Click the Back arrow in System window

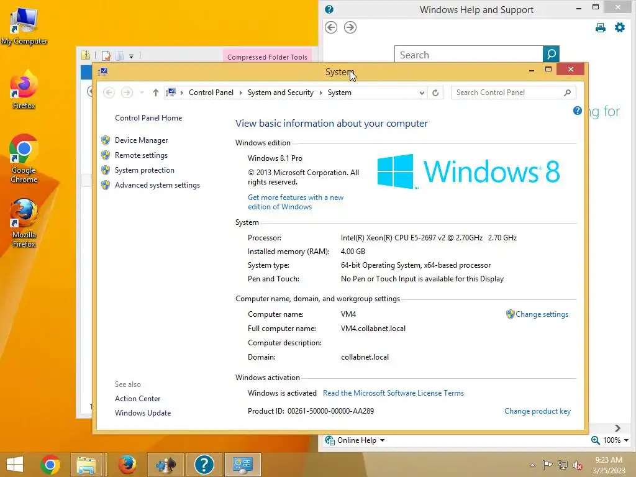[x=109, y=93]
